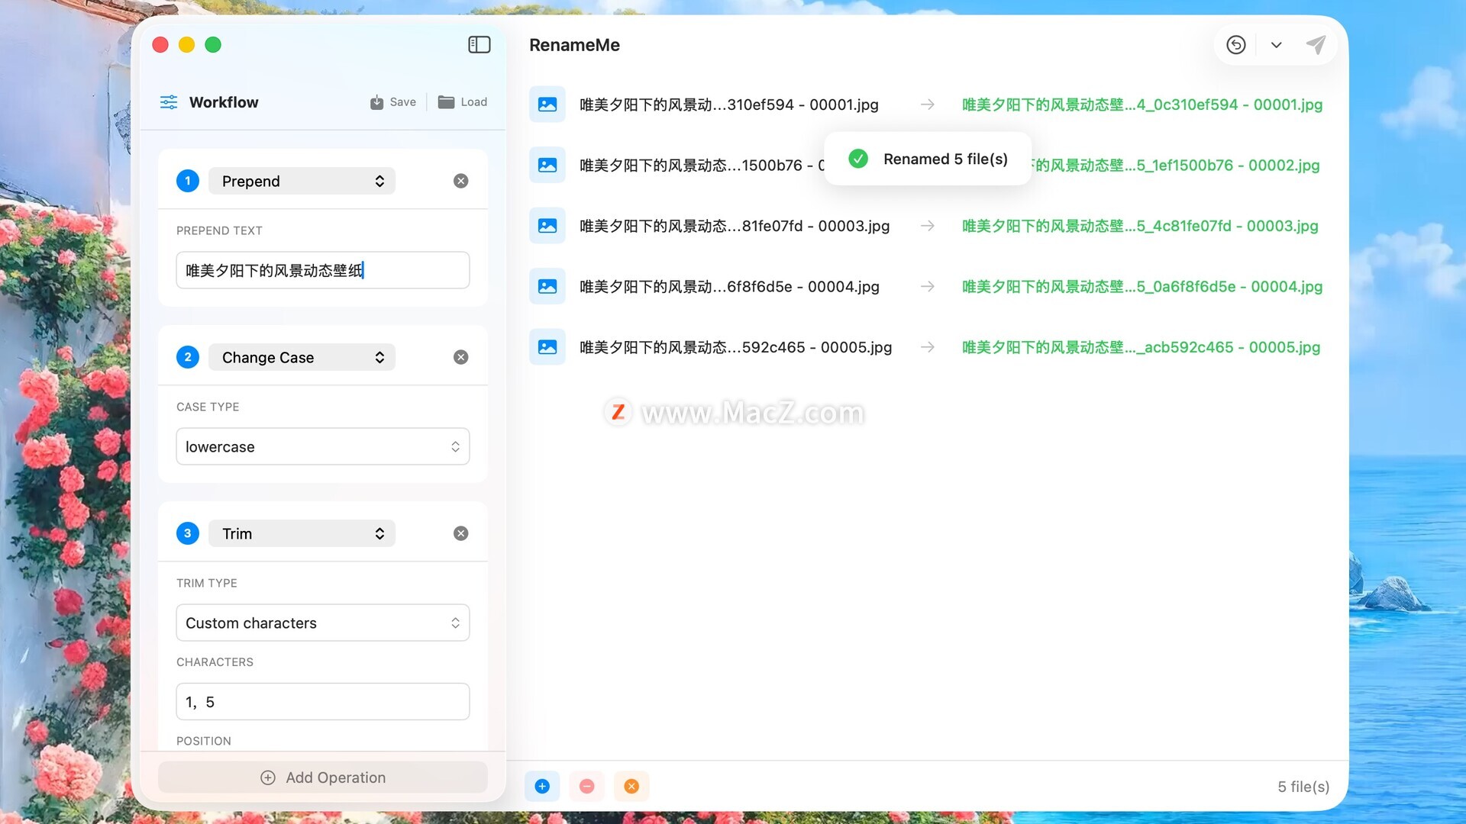Open the Custom characters trim type dropdown

[322, 623]
